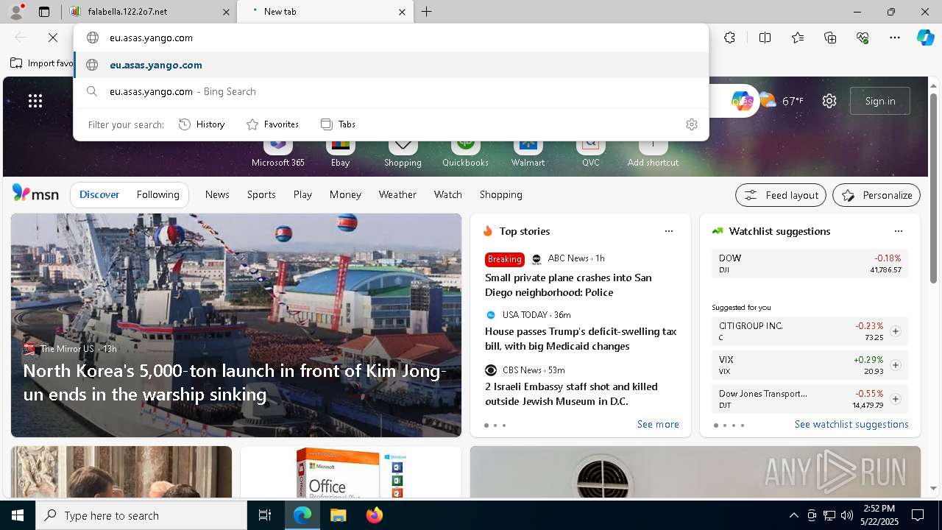Click Add shortcut tile
942x530 pixels.
(x=653, y=152)
